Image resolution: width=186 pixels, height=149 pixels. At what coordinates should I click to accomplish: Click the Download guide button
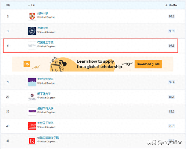click(148, 64)
